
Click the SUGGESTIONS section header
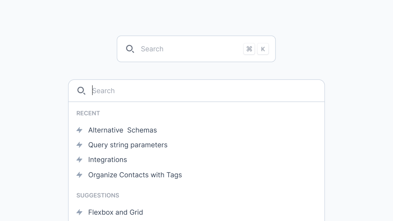98,195
